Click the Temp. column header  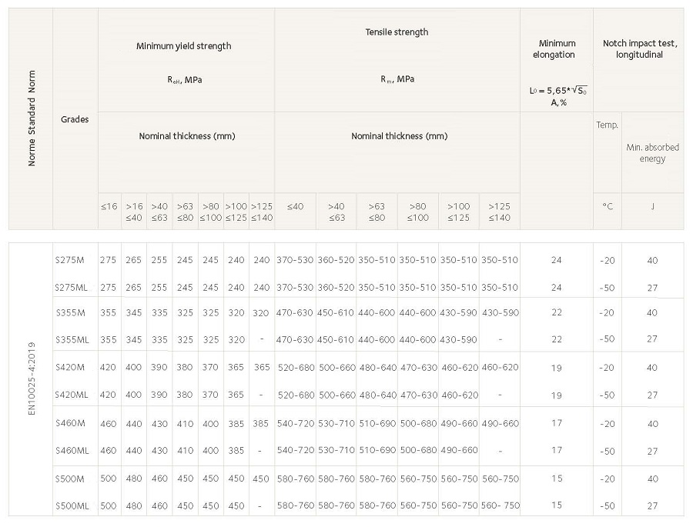point(607,125)
